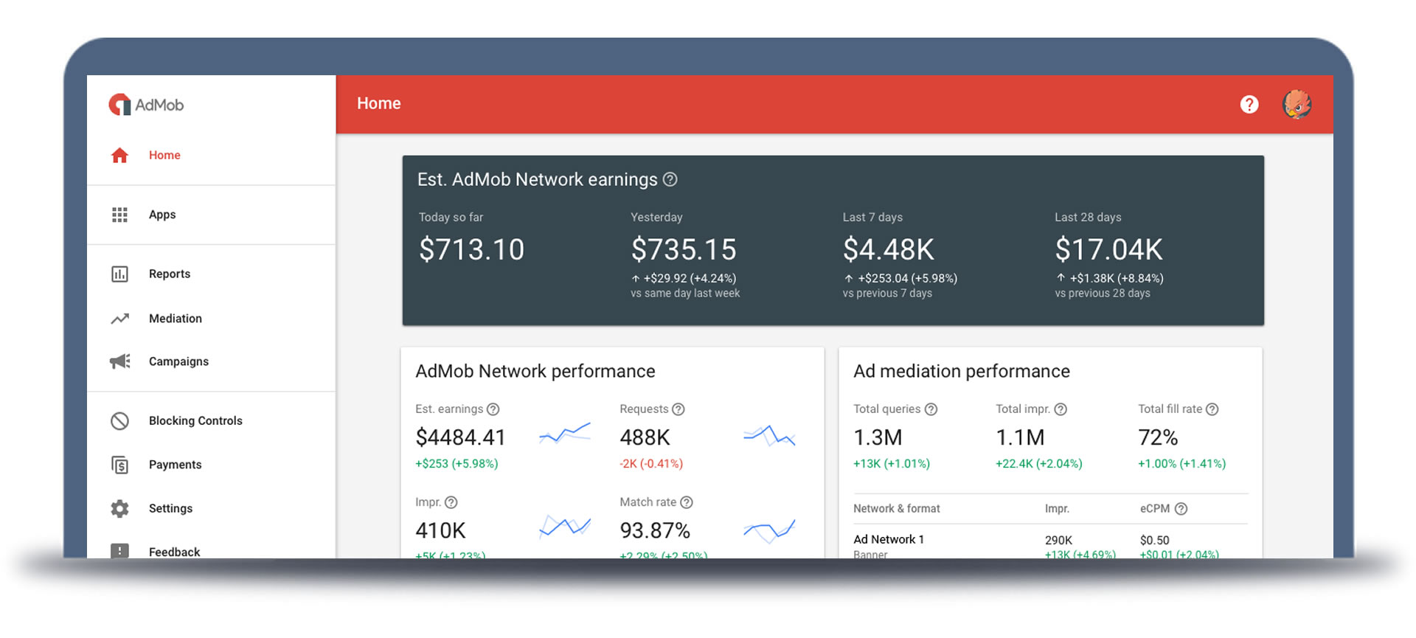The width and height of the screenshot is (1416, 638).
Task: Show info tooltip for eCPM column
Action: tap(1181, 509)
